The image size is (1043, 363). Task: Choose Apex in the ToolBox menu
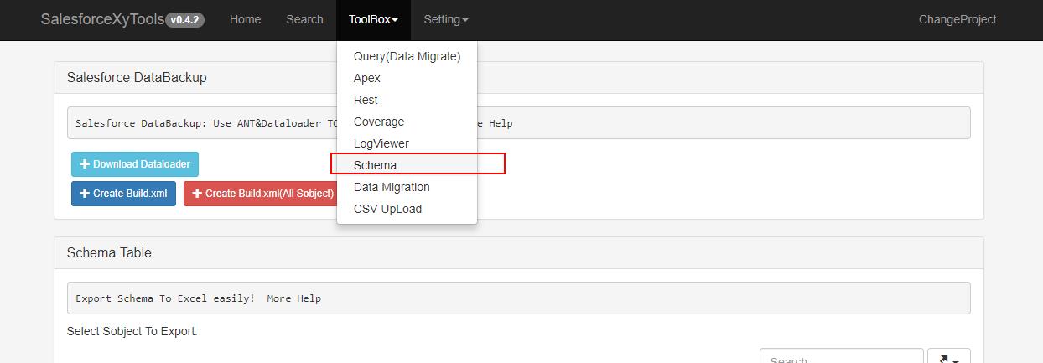click(x=407, y=78)
